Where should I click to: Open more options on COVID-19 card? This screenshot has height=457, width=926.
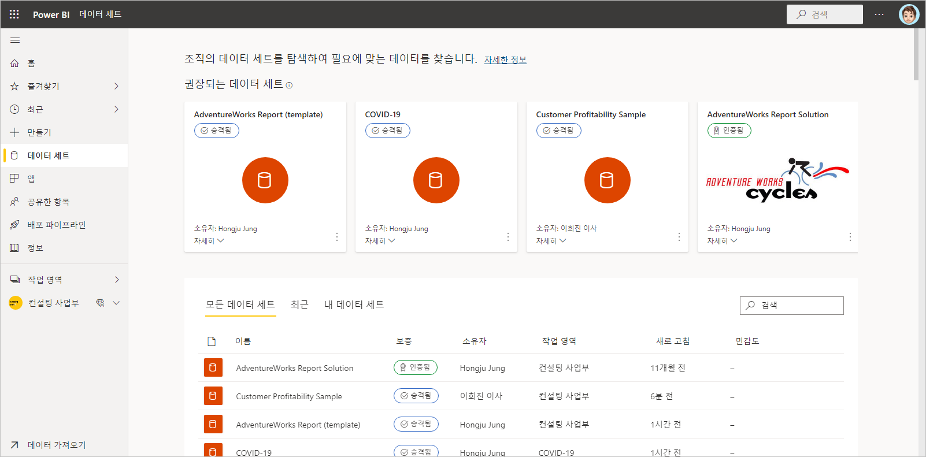pos(508,237)
